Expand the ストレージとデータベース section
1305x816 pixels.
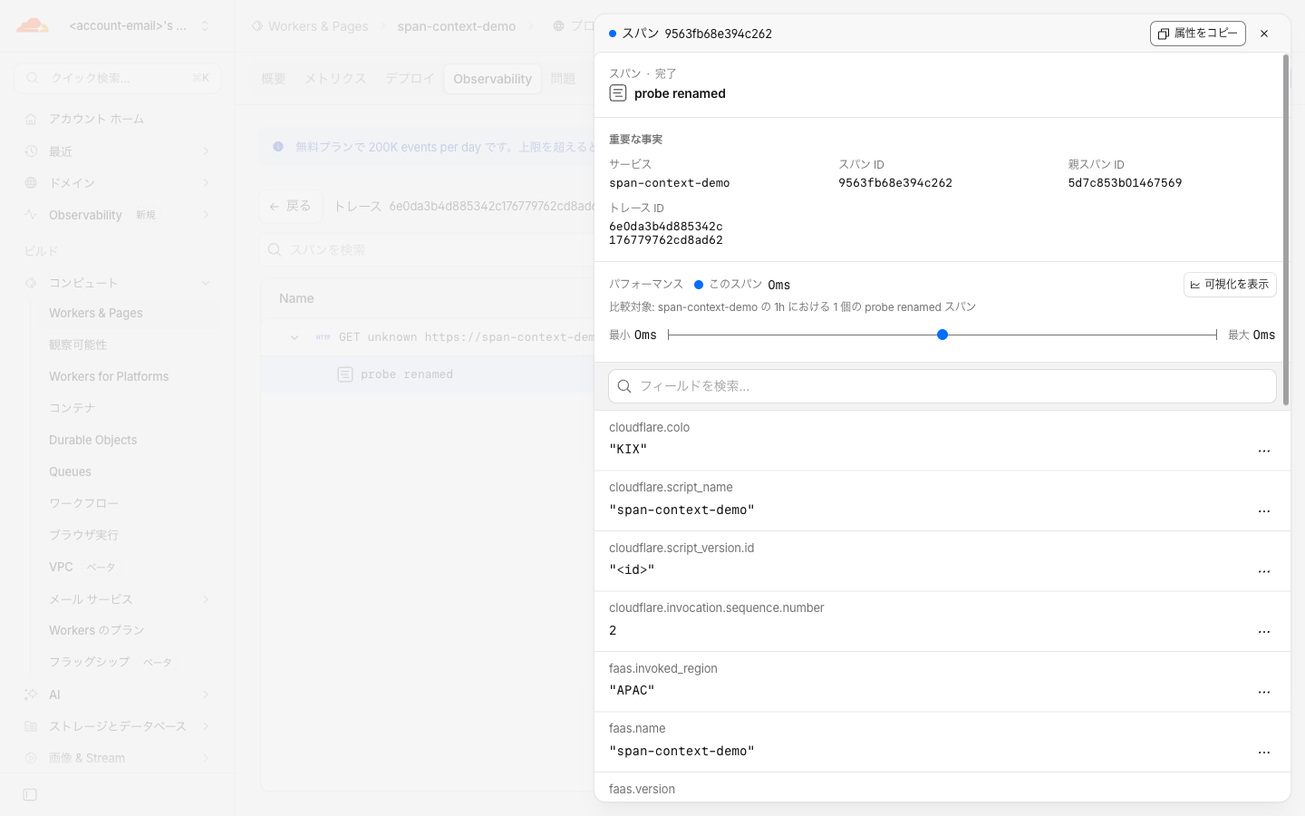[206, 726]
